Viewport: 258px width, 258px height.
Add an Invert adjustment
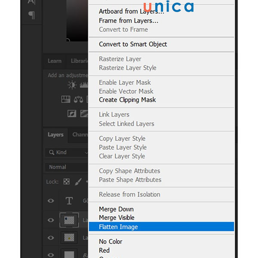[x=72, y=114]
